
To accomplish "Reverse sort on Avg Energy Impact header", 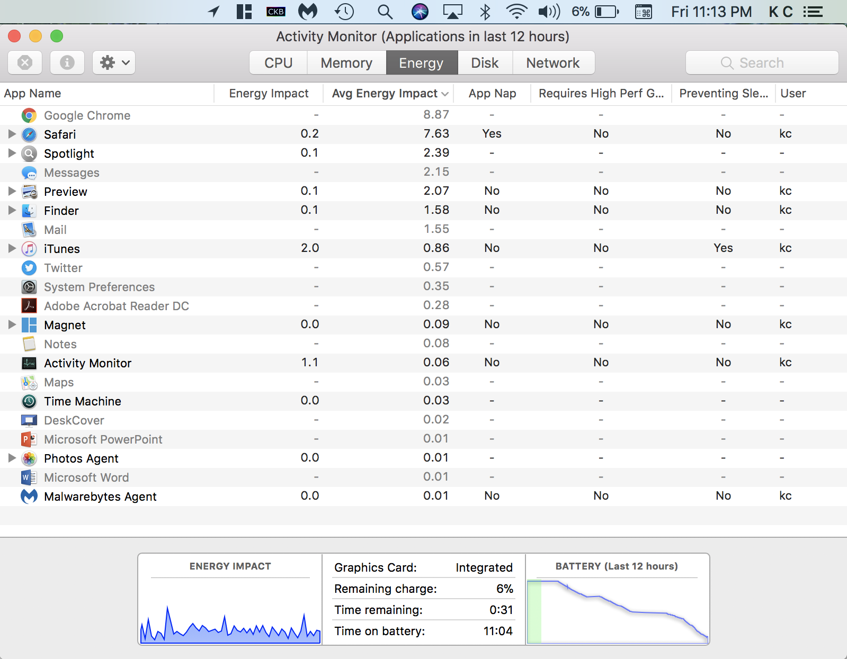I will point(389,94).
